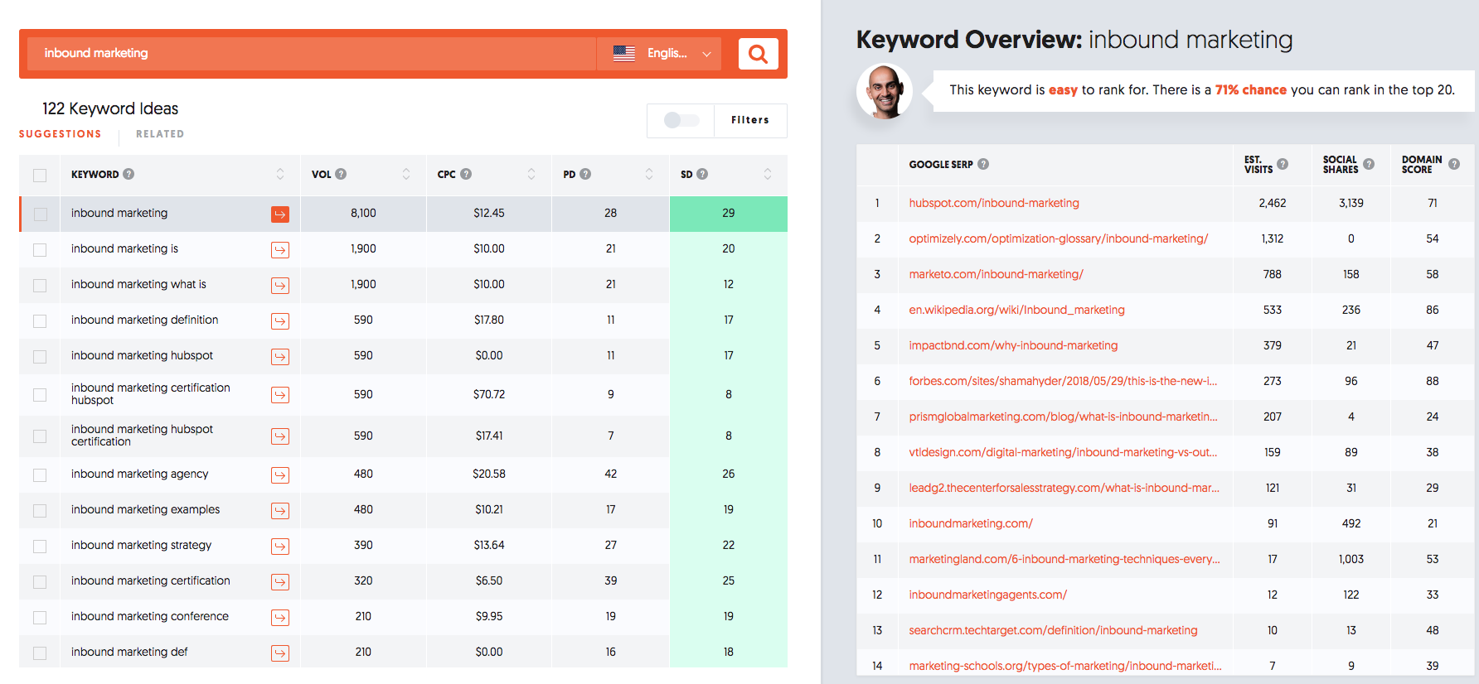Switch to the SUGGESTIONS tab
This screenshot has height=684, width=1479.
coord(60,134)
